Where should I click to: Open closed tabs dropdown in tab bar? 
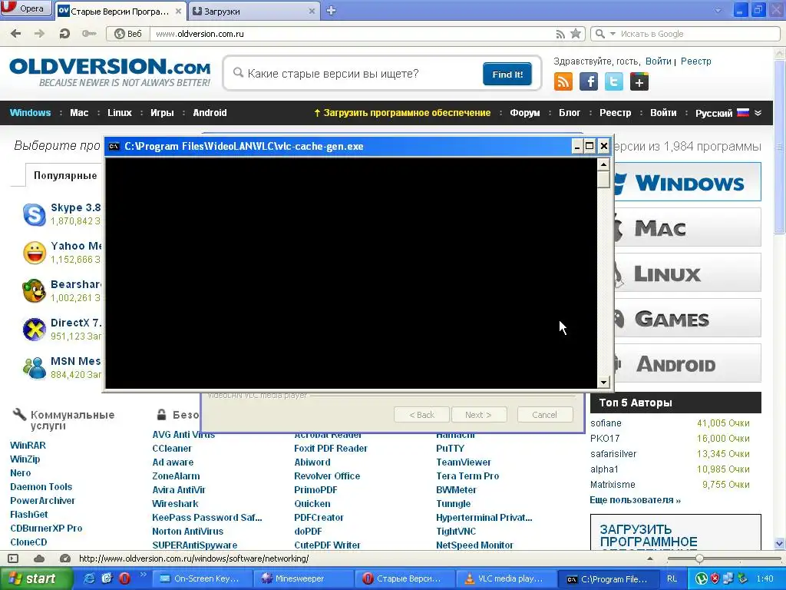point(718,11)
